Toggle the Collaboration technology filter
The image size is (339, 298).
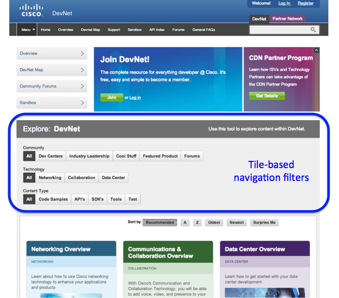click(82, 178)
